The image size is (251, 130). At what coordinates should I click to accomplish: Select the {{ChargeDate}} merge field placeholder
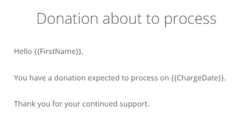pyautogui.click(x=197, y=78)
